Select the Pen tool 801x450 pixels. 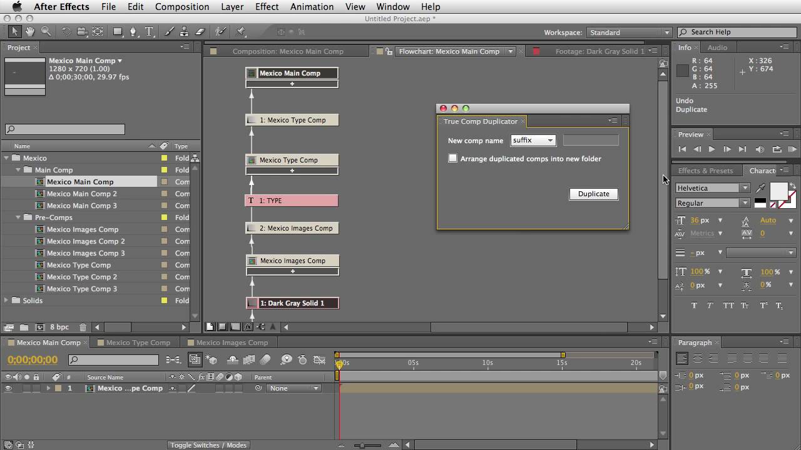133,32
